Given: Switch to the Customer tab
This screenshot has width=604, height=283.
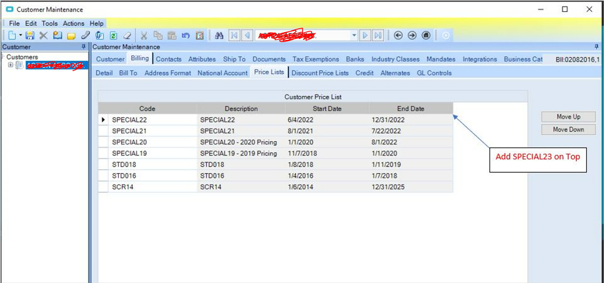Looking at the screenshot, I should point(110,59).
